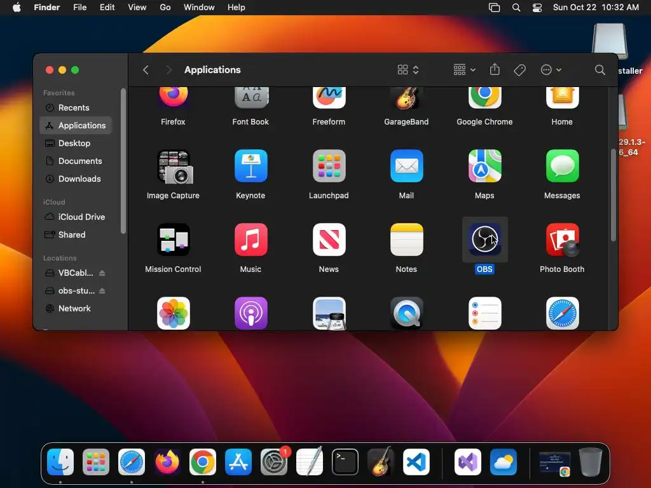
Task: Open Visual Studio Code from the Dock
Action: pyautogui.click(x=416, y=462)
